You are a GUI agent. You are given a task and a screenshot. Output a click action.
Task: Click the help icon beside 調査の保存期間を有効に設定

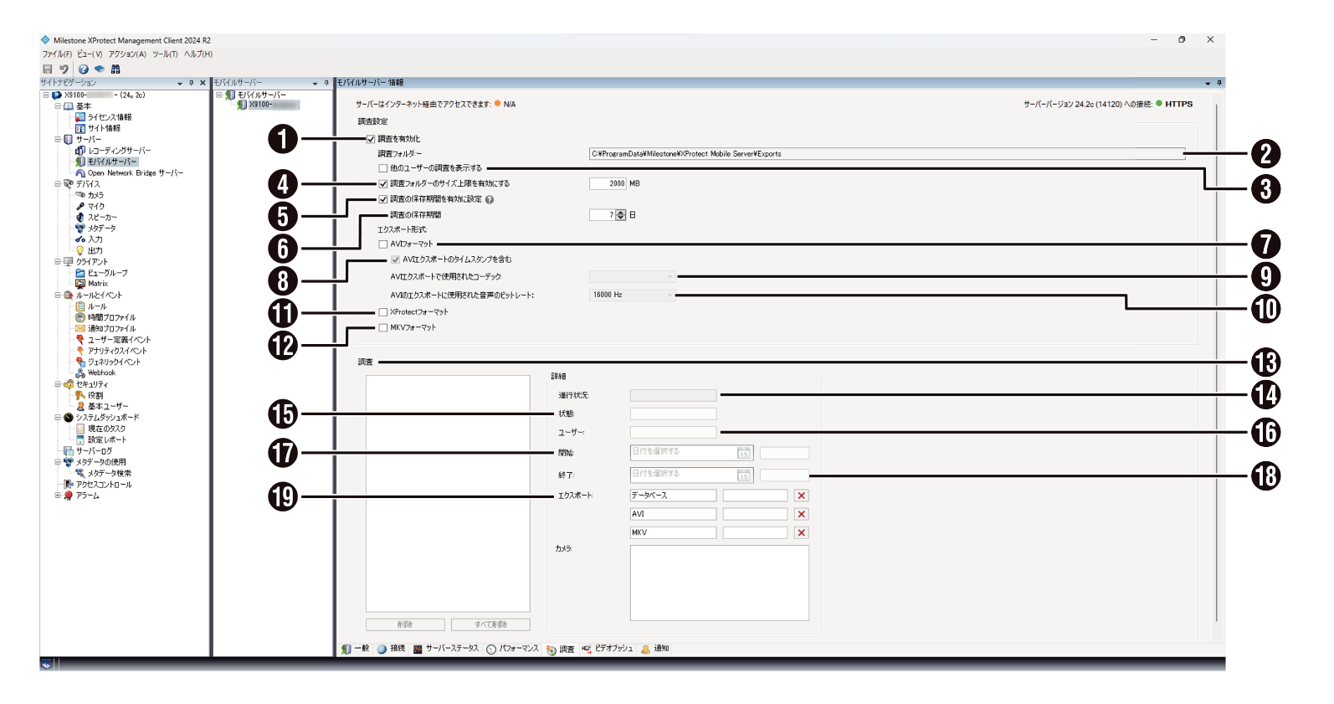click(x=490, y=200)
